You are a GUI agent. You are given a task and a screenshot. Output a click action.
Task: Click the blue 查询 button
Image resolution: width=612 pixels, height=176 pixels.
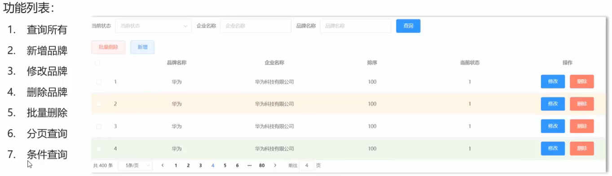tap(408, 26)
